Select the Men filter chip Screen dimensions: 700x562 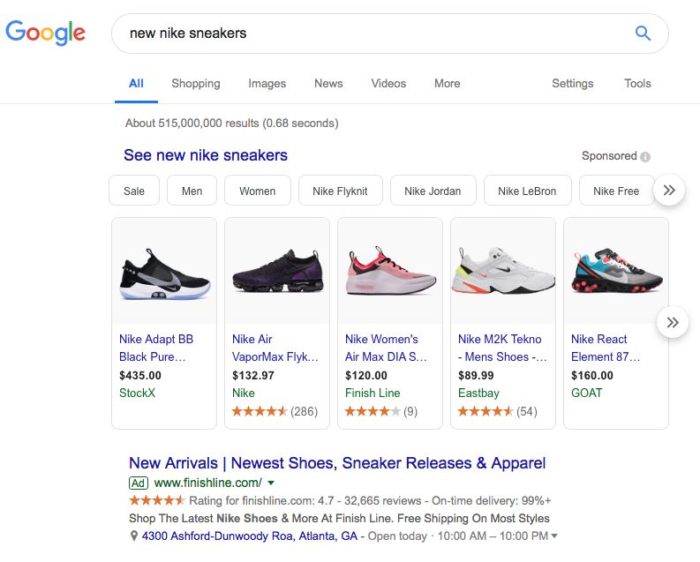point(192,191)
